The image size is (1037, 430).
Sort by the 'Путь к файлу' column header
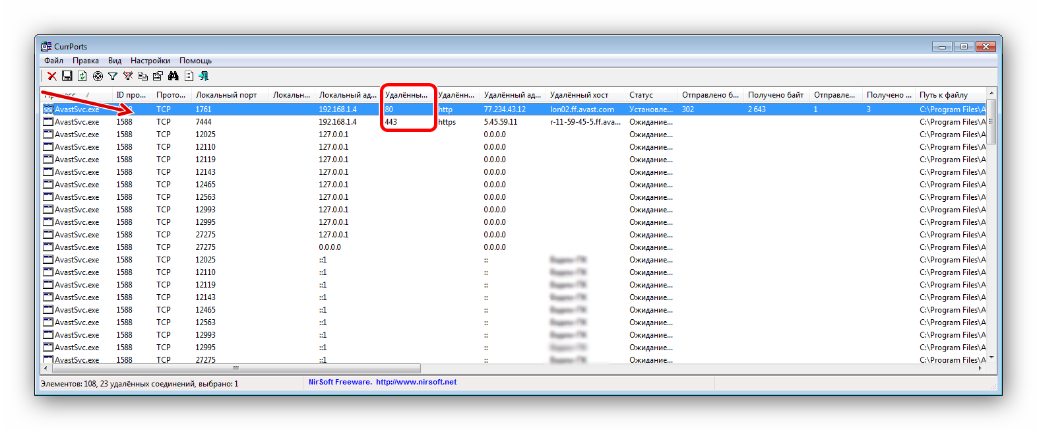tap(951, 95)
